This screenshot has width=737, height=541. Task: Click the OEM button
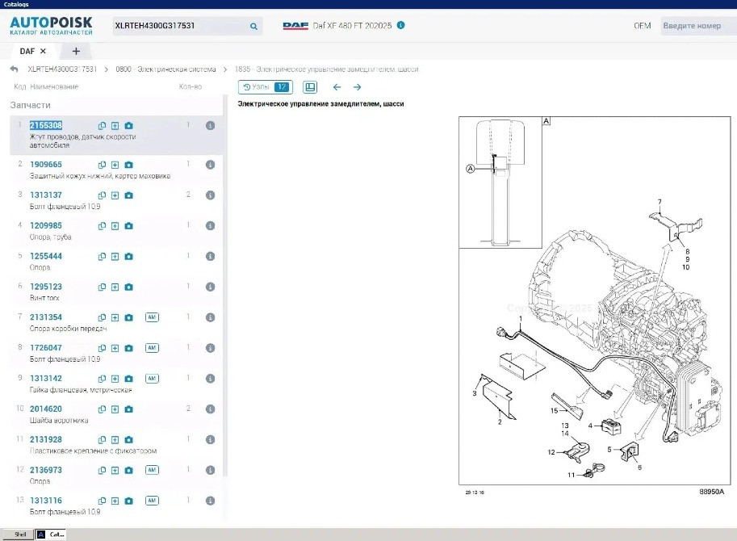[x=642, y=26]
